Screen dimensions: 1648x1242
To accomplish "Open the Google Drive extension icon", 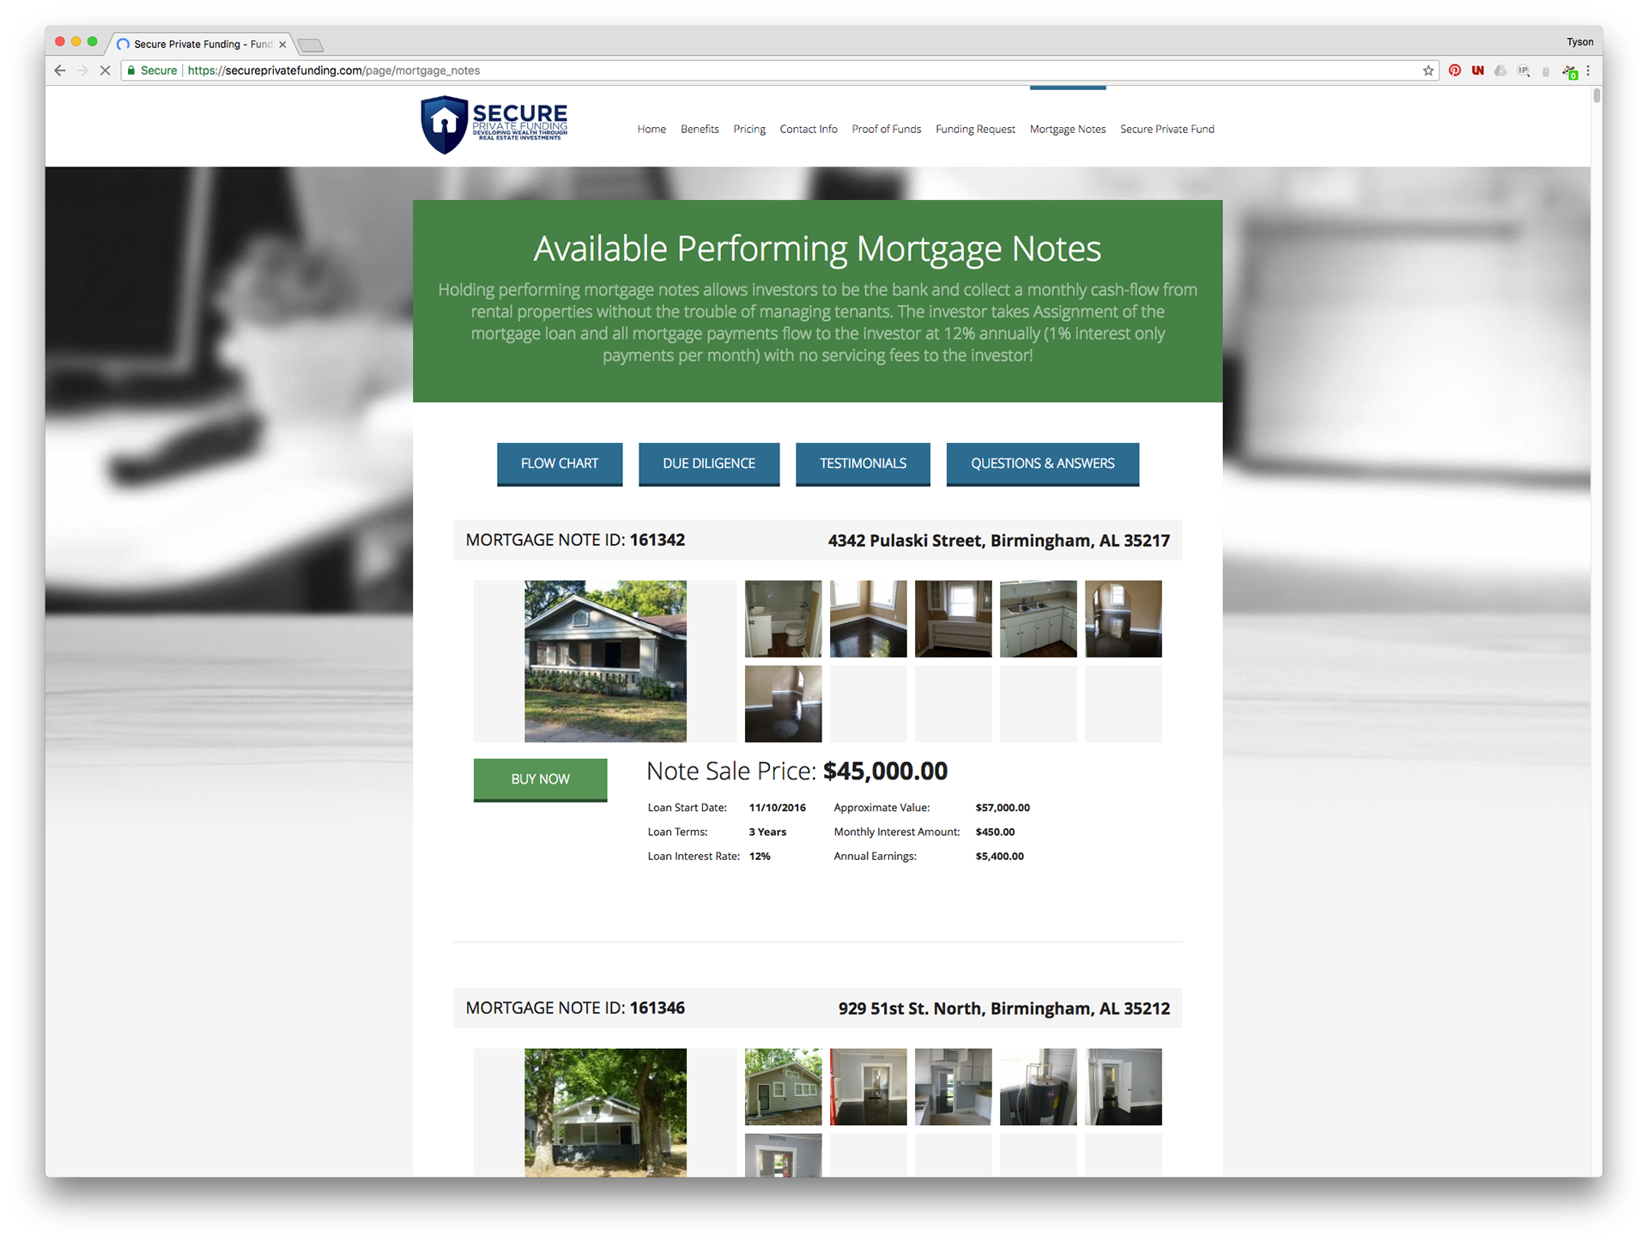I will (x=1500, y=70).
